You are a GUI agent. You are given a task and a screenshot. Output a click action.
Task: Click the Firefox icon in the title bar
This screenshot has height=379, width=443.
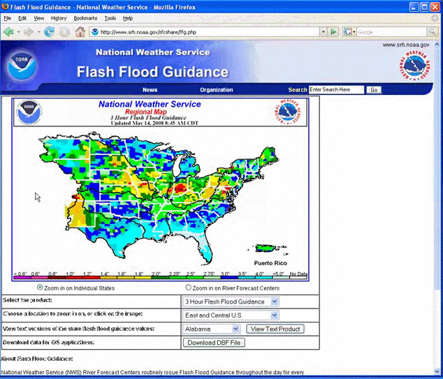[x=5, y=6]
